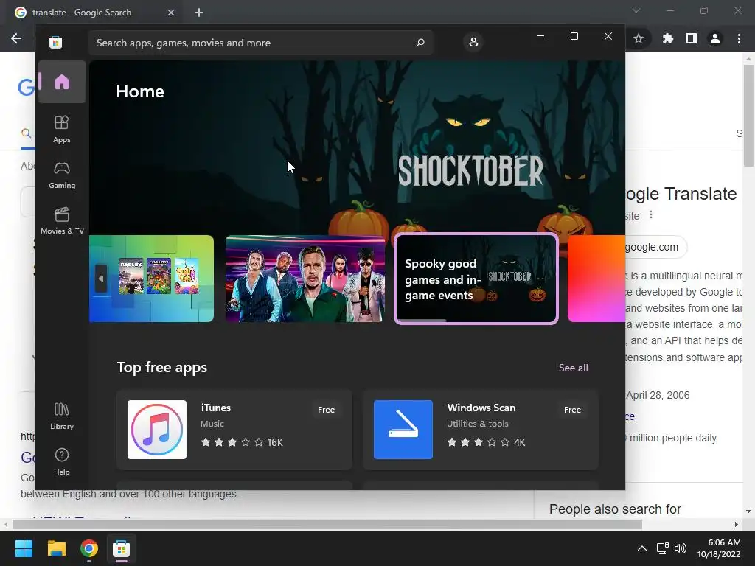The image size is (755, 566).
Task: Maximize the Microsoft Store window
Action: point(574,36)
